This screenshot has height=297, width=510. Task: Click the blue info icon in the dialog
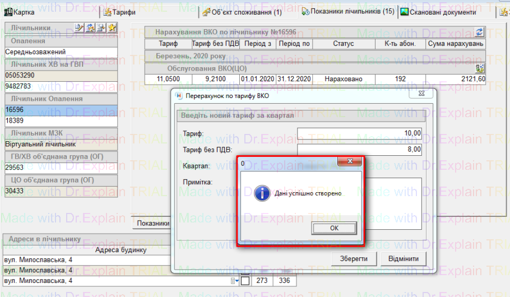261,194
